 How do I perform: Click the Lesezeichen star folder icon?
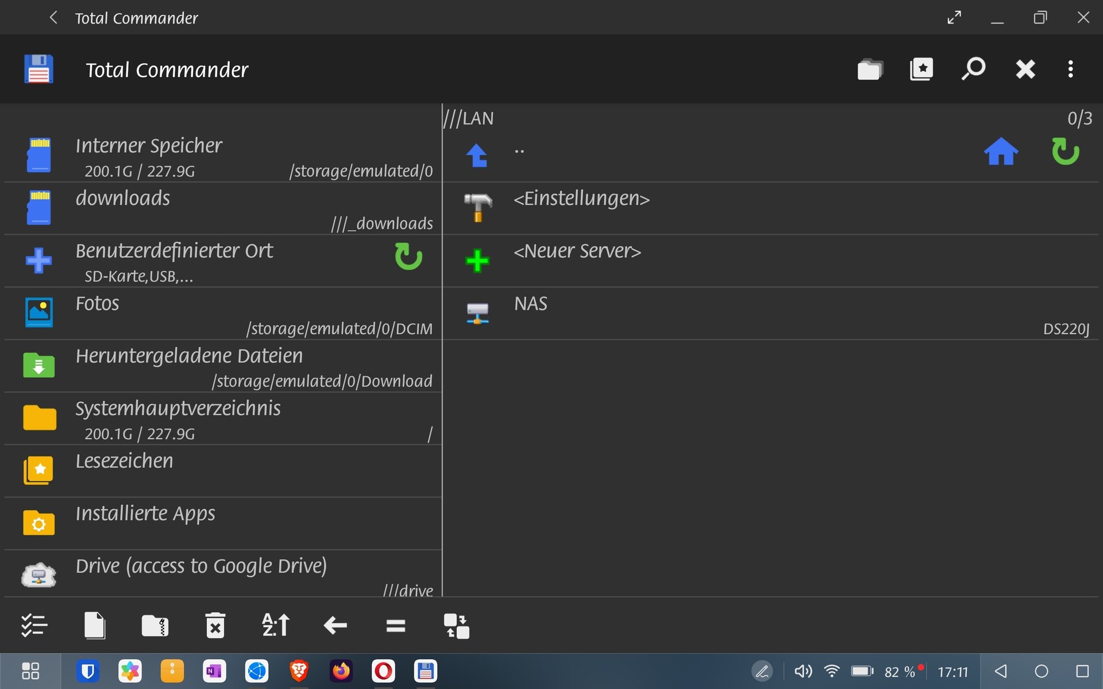[x=38, y=470]
